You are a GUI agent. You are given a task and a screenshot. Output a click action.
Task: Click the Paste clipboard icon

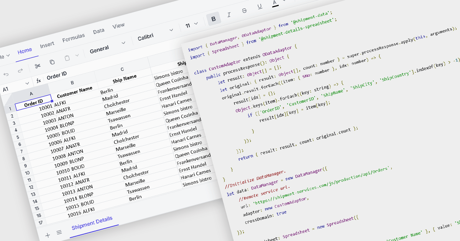[67, 58]
